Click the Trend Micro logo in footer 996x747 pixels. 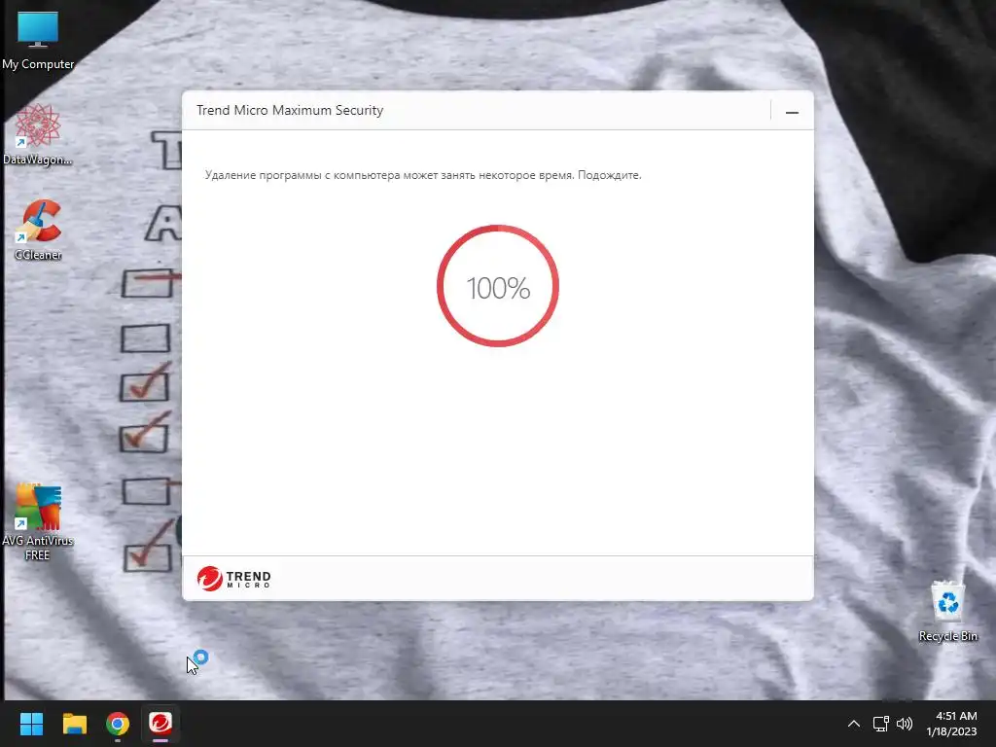(x=233, y=578)
